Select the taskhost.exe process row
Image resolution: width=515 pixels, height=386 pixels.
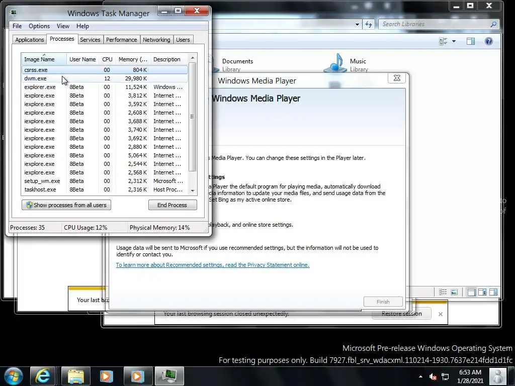(x=105, y=189)
